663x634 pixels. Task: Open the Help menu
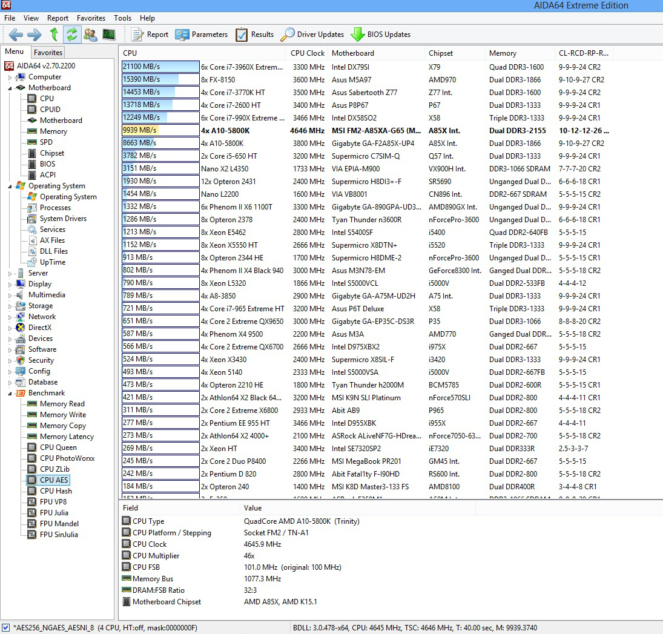click(148, 18)
